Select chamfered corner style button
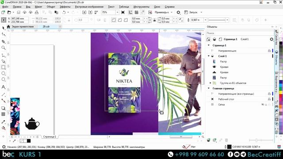 point(126,20)
